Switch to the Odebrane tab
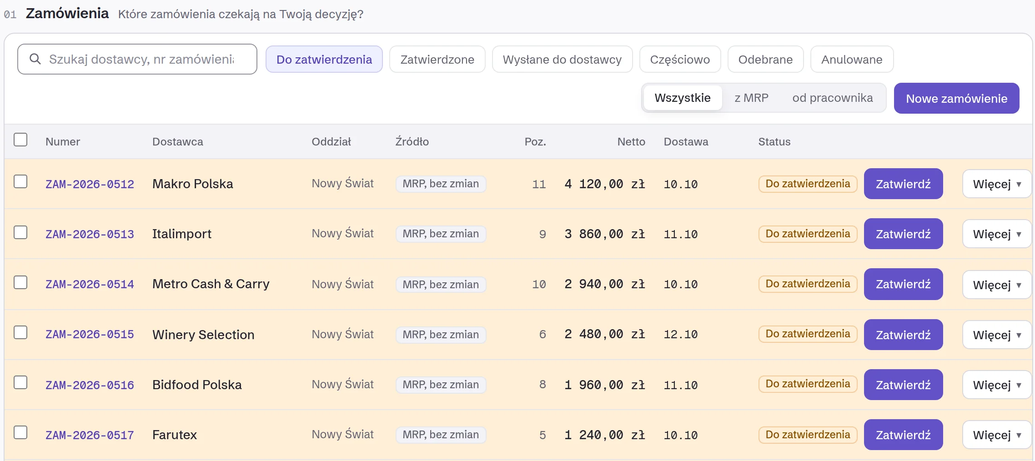 click(765, 59)
